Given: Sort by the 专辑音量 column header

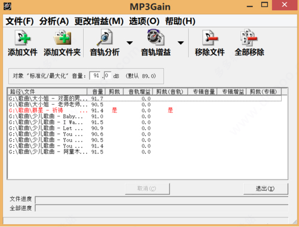Looking at the screenshot, I should coord(202,92).
